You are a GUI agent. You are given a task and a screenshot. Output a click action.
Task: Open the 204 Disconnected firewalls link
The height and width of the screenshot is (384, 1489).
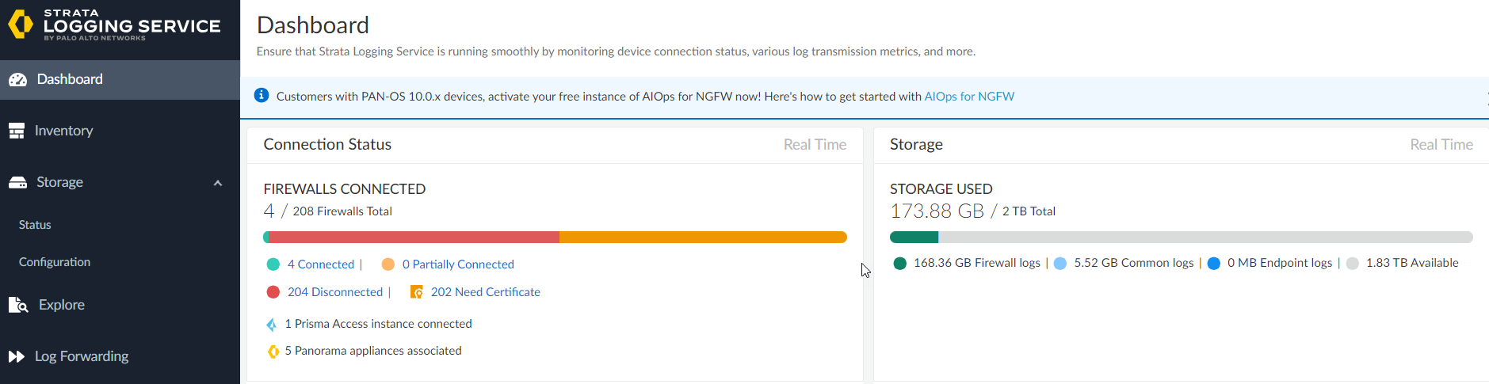[334, 292]
